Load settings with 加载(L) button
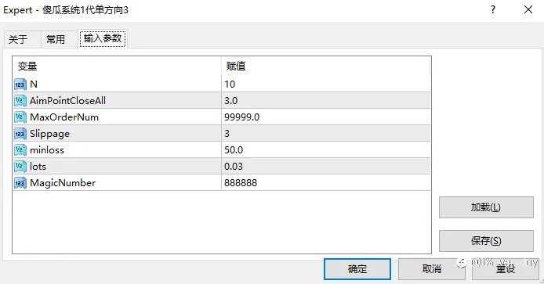Viewport: 544px width, 284px height. click(486, 207)
